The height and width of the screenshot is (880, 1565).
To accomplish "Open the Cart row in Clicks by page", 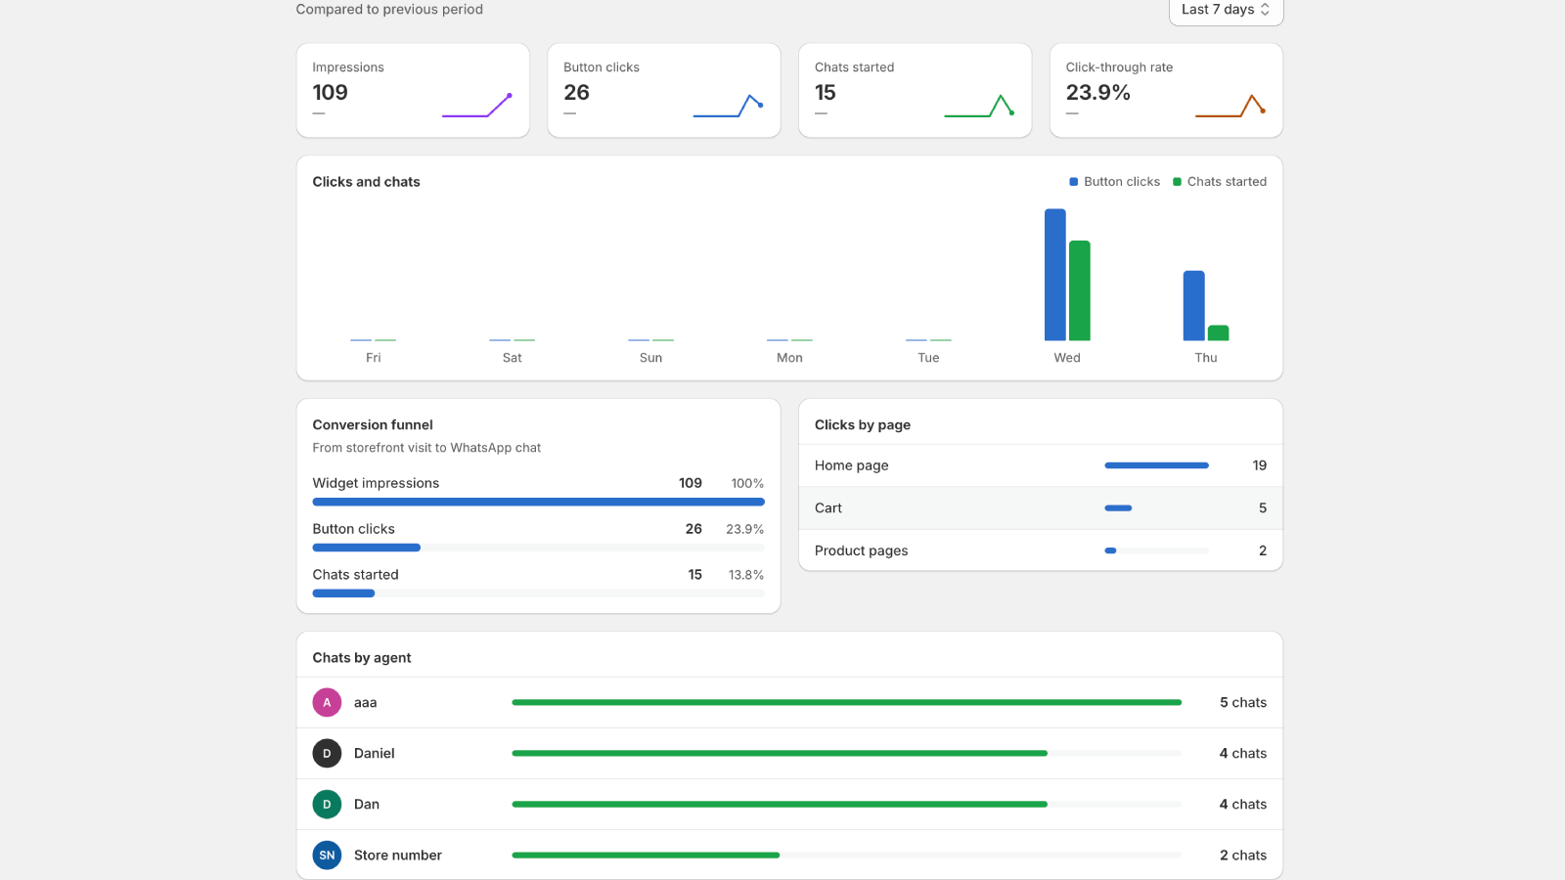I will [x=1041, y=508].
